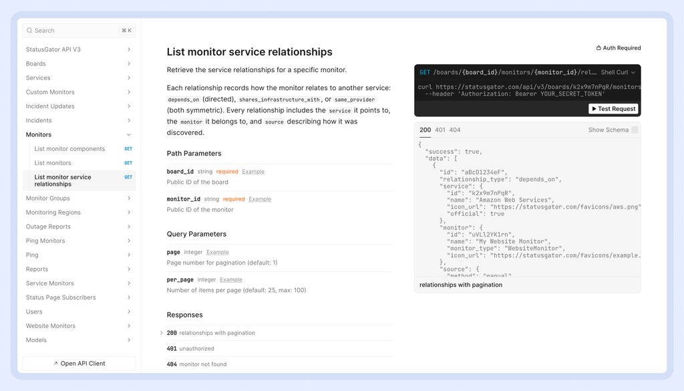The image size is (684, 391).
Task: Open List monitor components in sidebar
Action: pyautogui.click(x=79, y=149)
